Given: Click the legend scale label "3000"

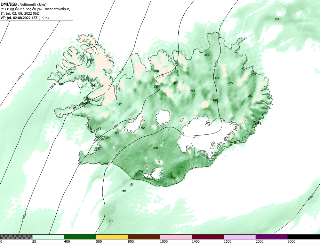Looking at the screenshot, I should 291,241.
